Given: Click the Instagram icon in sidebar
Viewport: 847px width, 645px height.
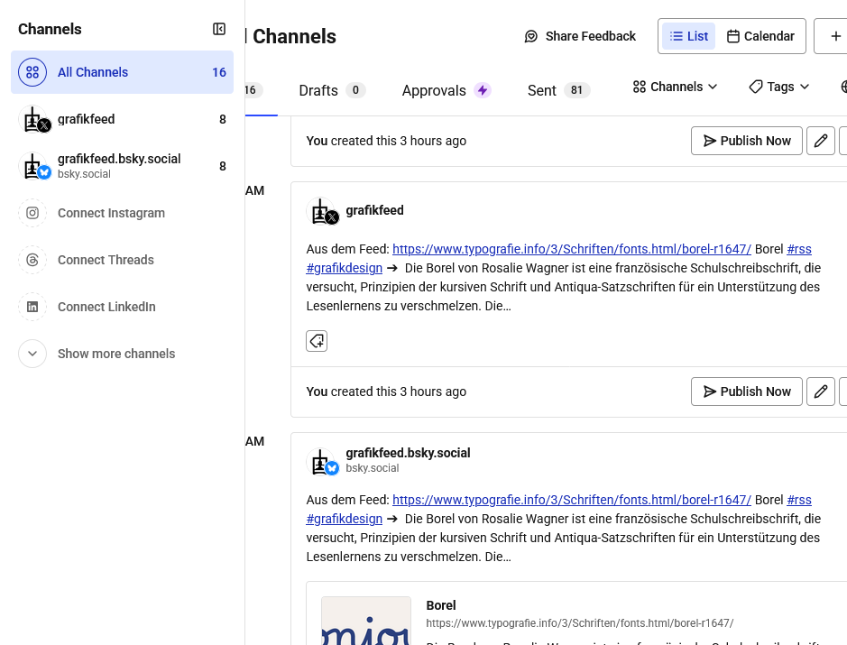Looking at the screenshot, I should 32,213.
